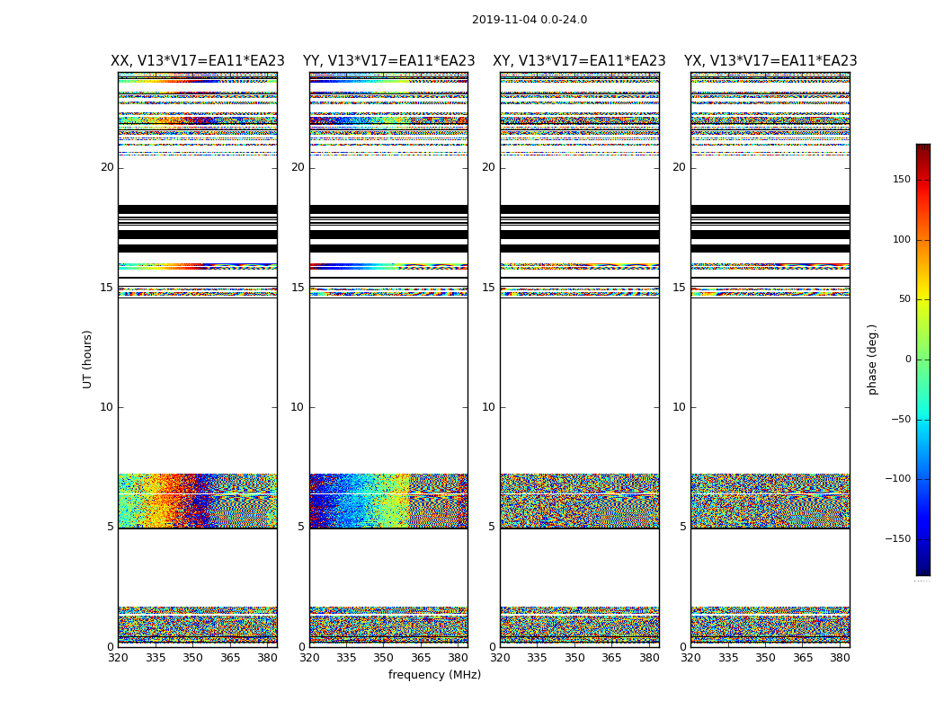Image resolution: width=944 pixels, height=719 pixels.
Task: Click the colorbar tick value 150
Action: coord(902,179)
